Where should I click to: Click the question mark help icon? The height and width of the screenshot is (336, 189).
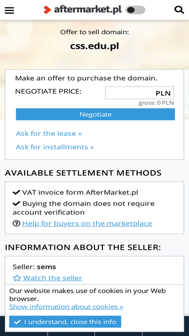coord(17,224)
